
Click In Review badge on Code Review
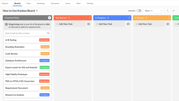point(45,54)
